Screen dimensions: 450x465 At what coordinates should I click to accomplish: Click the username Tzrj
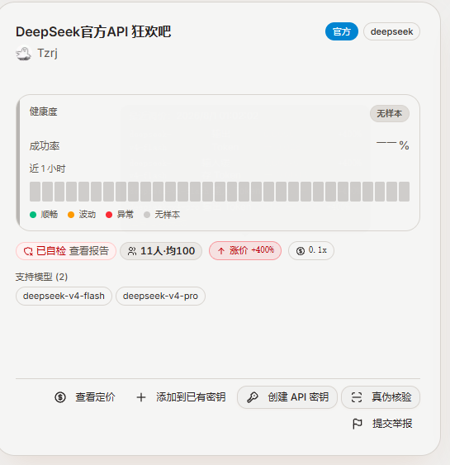(x=47, y=53)
